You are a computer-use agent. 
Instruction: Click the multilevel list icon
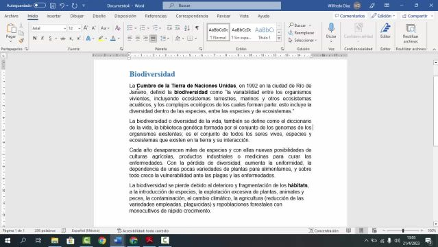155,28
